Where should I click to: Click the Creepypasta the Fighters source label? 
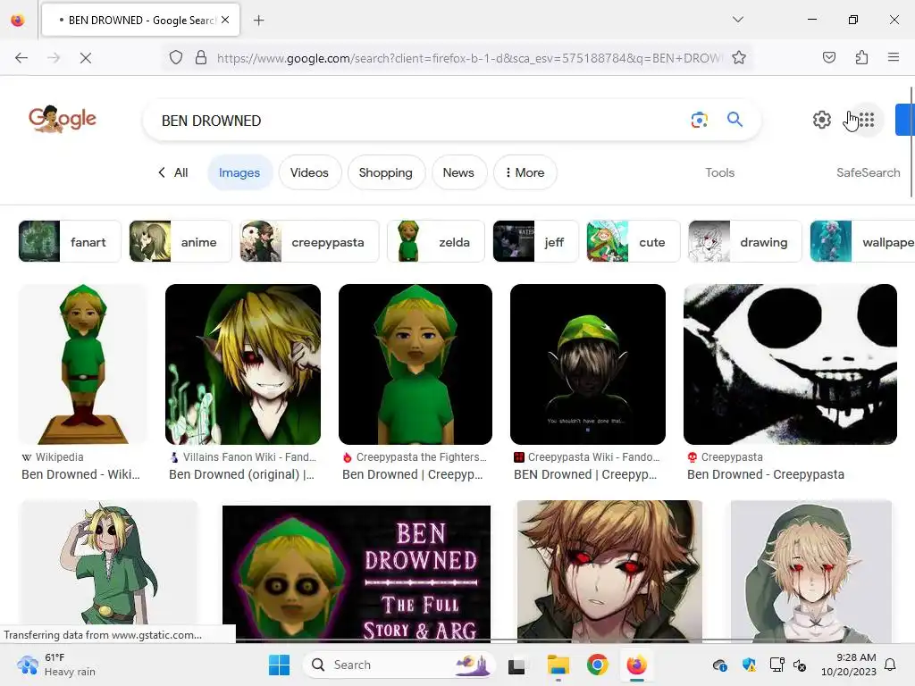415,456
